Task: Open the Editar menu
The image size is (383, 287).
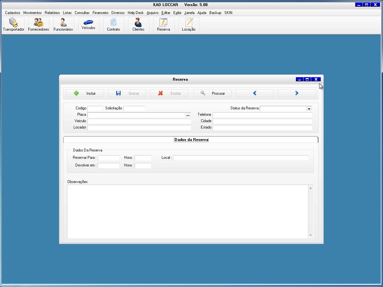Action: [166, 13]
